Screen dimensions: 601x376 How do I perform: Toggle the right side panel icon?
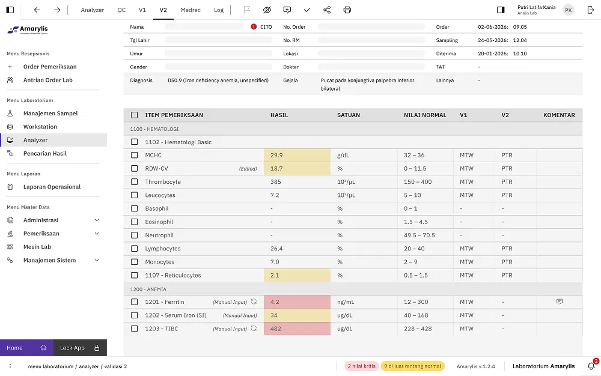[x=501, y=10]
